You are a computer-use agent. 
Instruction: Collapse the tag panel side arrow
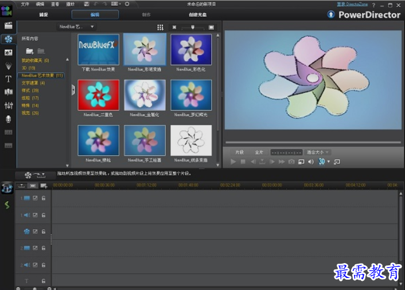pyautogui.click(x=73, y=90)
